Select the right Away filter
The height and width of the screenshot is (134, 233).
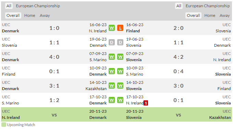click(x=225, y=15)
